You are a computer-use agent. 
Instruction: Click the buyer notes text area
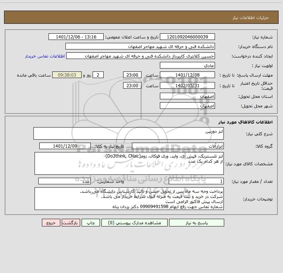129,199
